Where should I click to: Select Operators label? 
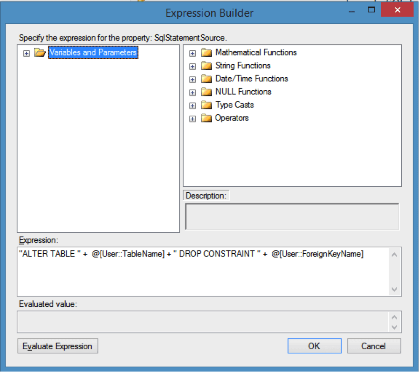(x=232, y=118)
